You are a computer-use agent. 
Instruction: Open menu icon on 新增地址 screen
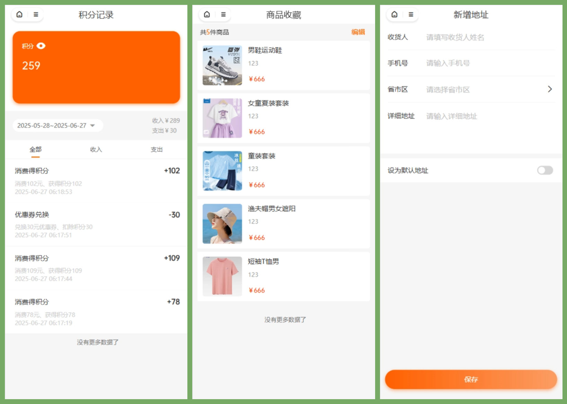[x=411, y=15]
